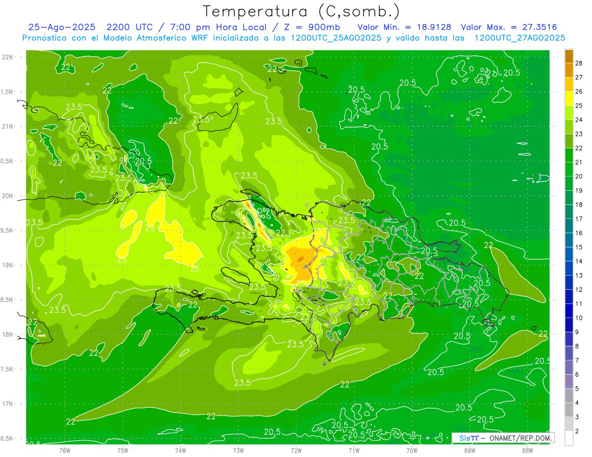Click the '20N' latitude axis label
592x457 pixels.
7,196
